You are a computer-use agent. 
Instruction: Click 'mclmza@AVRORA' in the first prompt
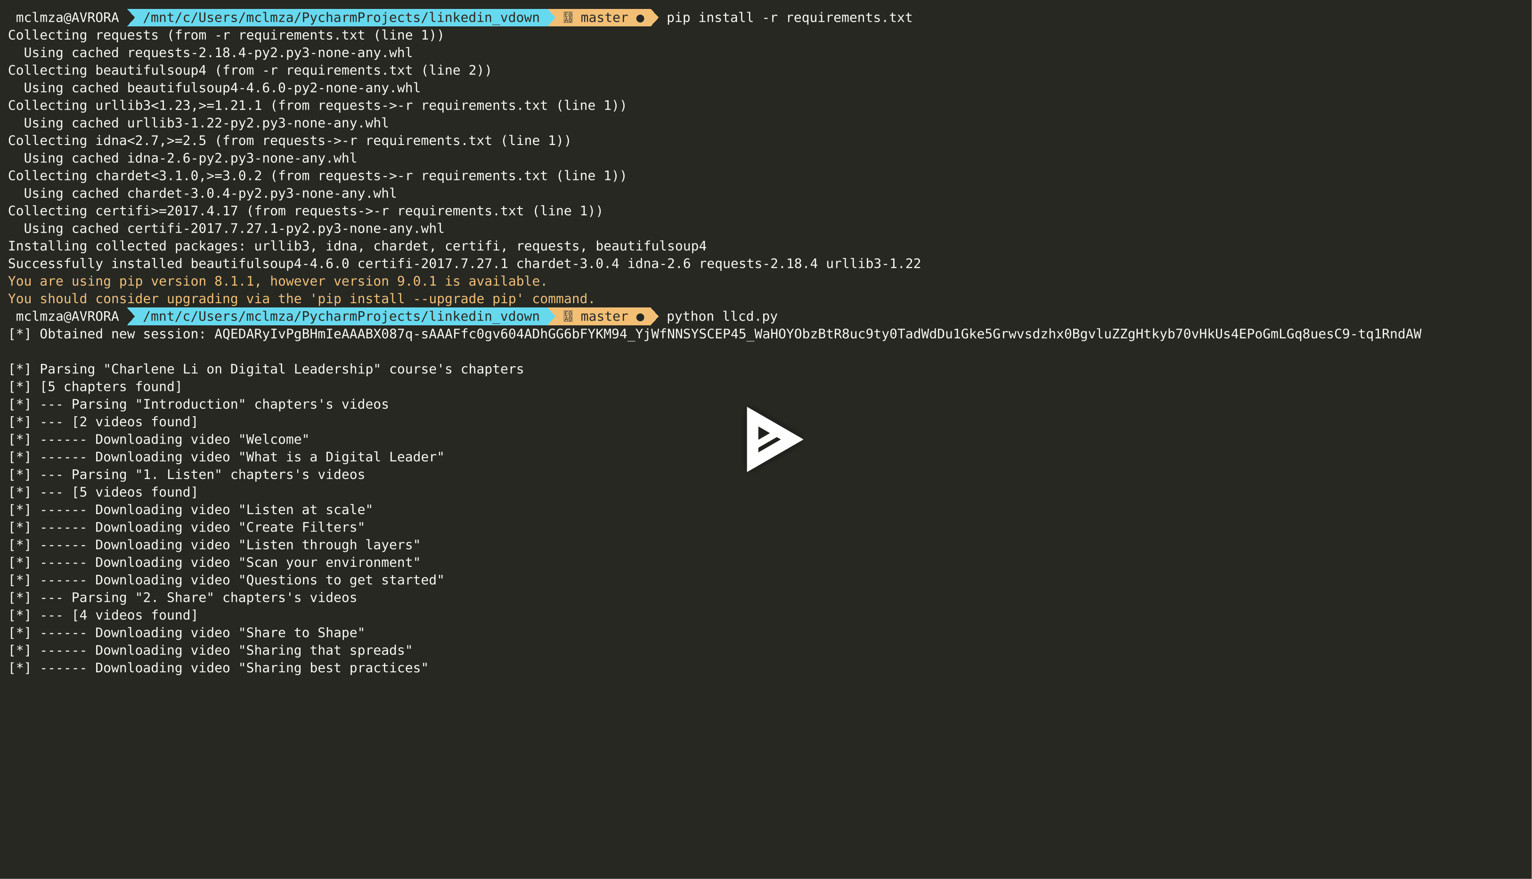pyautogui.click(x=67, y=17)
